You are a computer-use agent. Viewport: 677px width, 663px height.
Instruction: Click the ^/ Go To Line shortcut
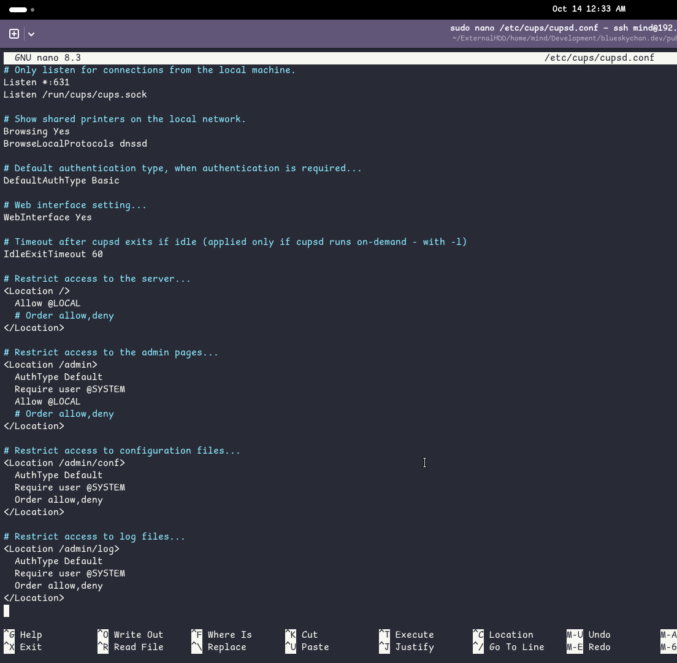point(508,647)
